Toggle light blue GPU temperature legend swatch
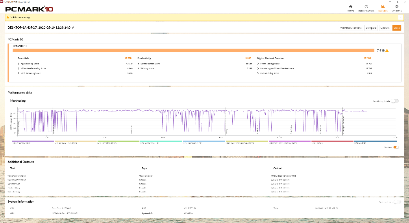Screen dimensions: 409x223 (x=204, y=141)
